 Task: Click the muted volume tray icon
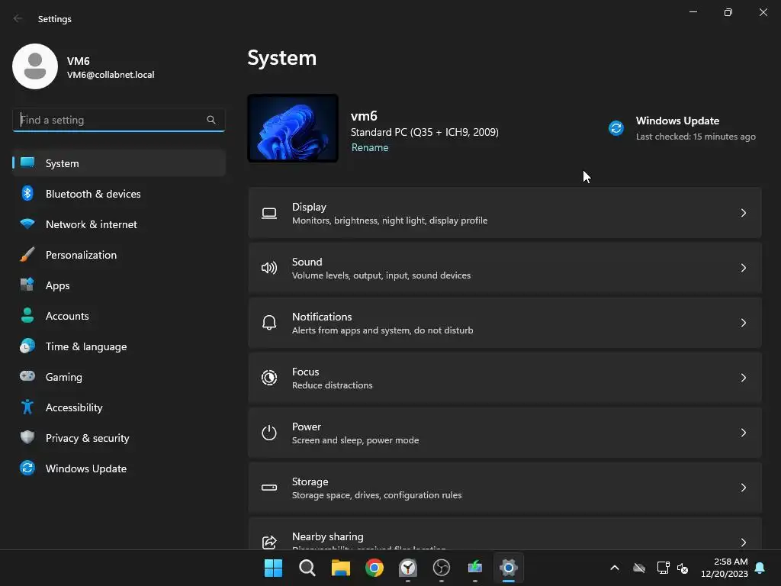pos(683,568)
